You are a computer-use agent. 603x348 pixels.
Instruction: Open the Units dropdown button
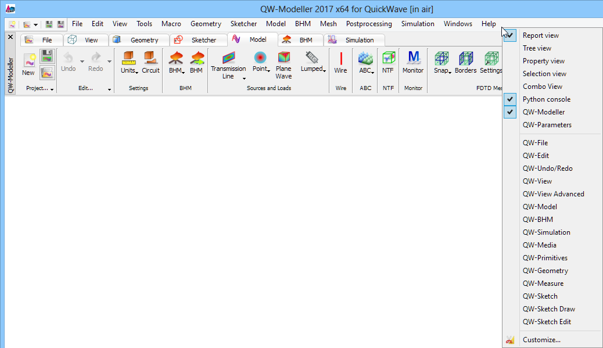129,63
